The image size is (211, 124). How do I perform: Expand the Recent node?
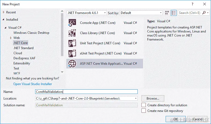click(x=4, y=12)
